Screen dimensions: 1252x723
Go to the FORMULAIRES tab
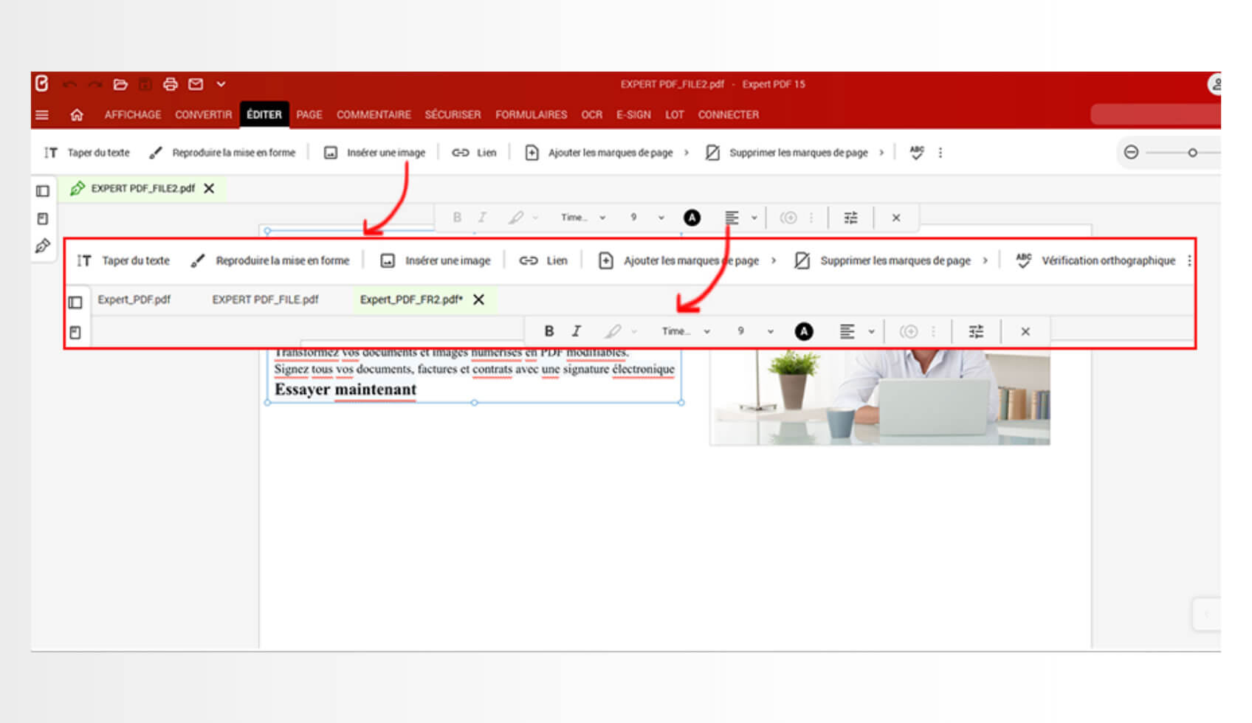tap(532, 115)
